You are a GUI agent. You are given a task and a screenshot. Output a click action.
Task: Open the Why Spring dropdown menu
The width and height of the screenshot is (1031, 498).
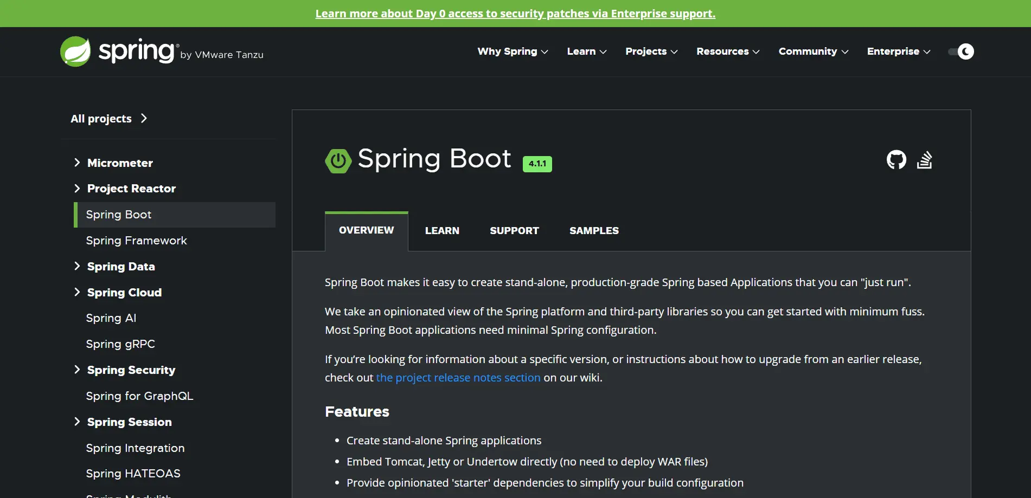513,51
